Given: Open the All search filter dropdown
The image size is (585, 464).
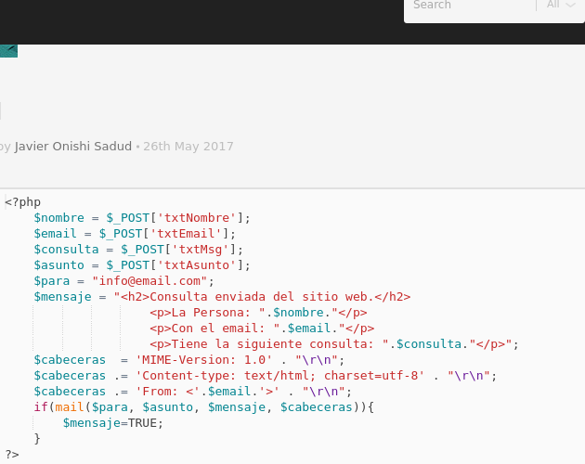Looking at the screenshot, I should pos(560,6).
